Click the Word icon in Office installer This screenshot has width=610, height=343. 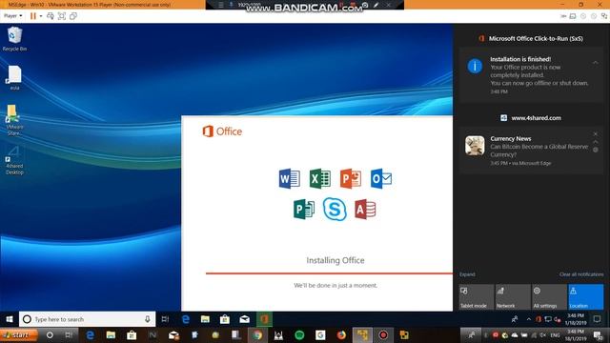tap(289, 178)
